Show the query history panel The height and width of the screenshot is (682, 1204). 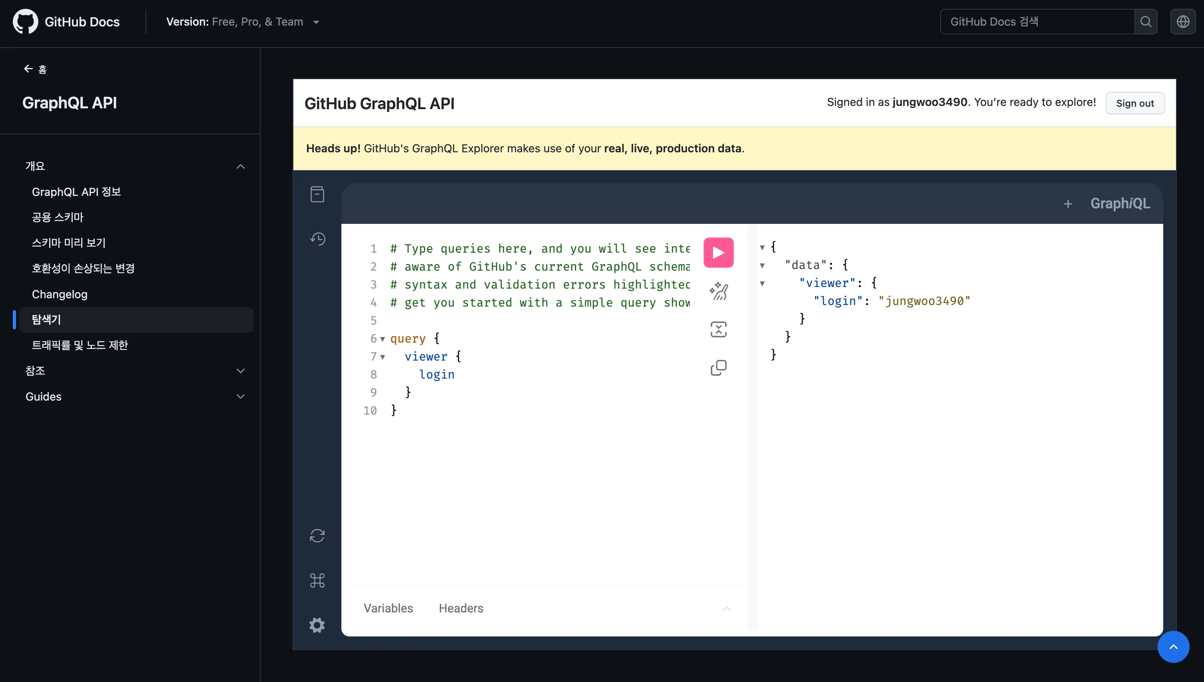[317, 239]
